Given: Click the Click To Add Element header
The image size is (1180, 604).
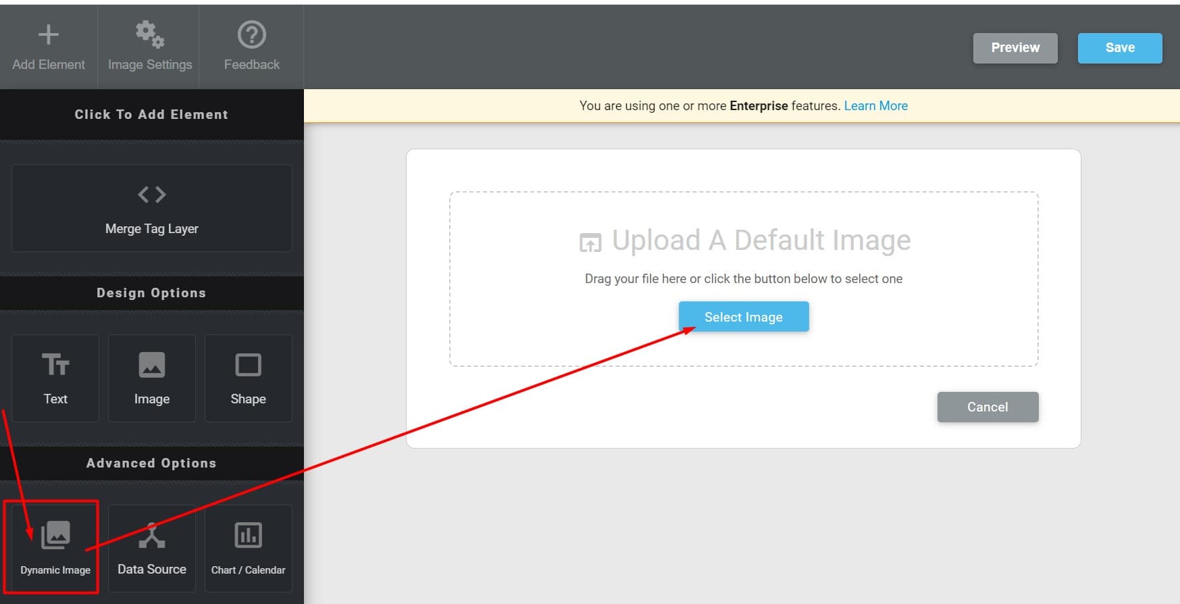Looking at the screenshot, I should (x=151, y=115).
